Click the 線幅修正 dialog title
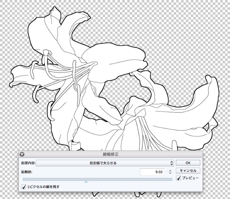 click(x=111, y=154)
